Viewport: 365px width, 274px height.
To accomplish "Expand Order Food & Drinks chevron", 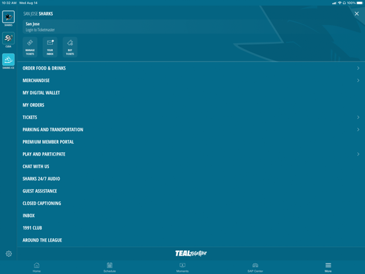I will 358,68.
